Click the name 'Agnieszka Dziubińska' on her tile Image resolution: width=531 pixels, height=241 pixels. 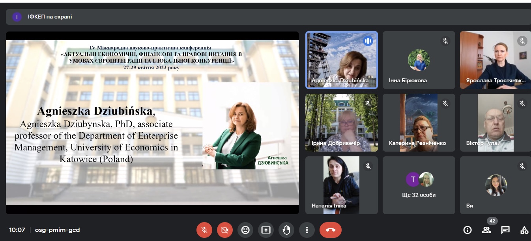pyautogui.click(x=340, y=81)
